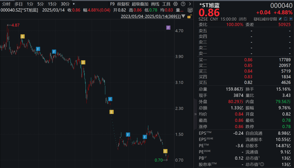Click the *ST旭蓝 stock name header
The width and height of the screenshot is (294, 168).
[x=209, y=5]
